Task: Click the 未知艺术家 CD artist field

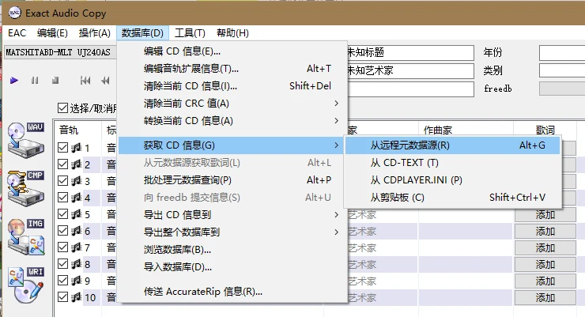Action: 410,71
